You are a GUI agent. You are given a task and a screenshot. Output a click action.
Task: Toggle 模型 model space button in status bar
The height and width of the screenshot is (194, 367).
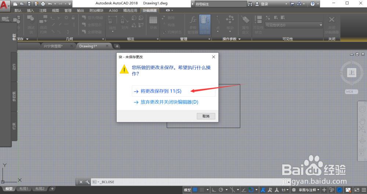point(187,190)
